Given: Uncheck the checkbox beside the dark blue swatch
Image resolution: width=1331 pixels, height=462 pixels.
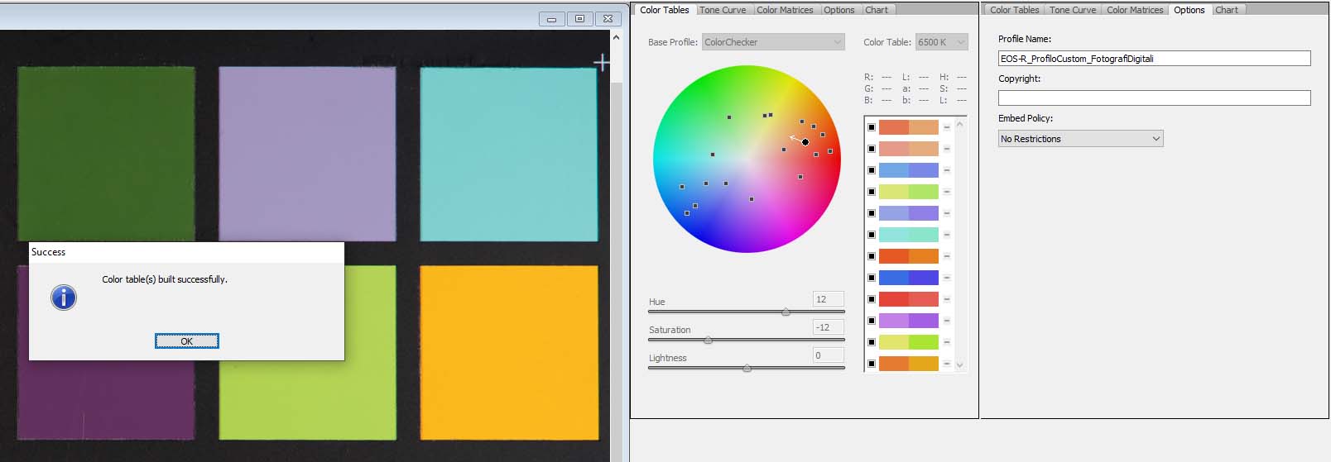Looking at the screenshot, I should [x=872, y=278].
